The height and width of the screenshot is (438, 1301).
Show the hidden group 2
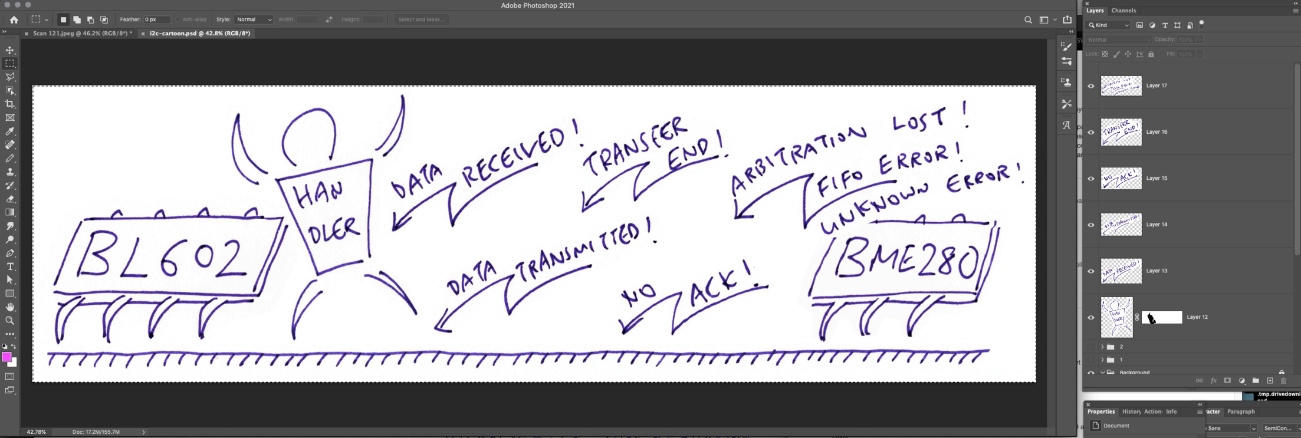pyautogui.click(x=1090, y=347)
